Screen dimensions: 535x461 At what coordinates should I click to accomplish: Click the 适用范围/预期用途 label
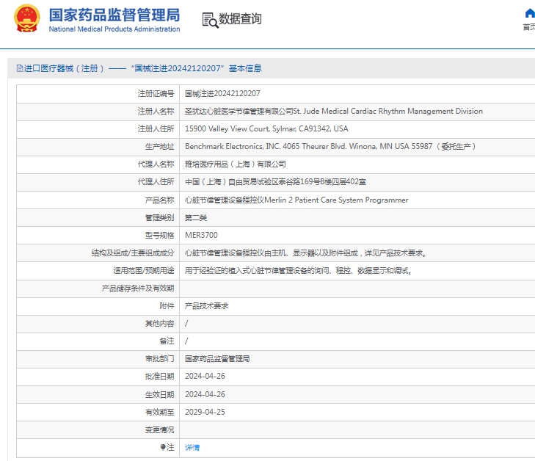(x=144, y=271)
